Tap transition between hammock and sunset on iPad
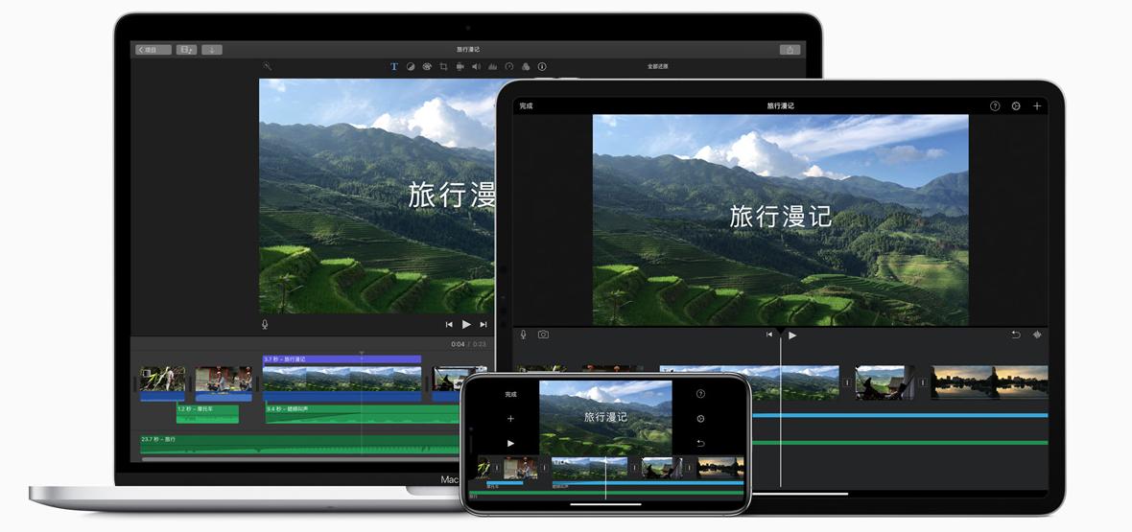Viewport: 1132px width, 532px height. (923, 383)
